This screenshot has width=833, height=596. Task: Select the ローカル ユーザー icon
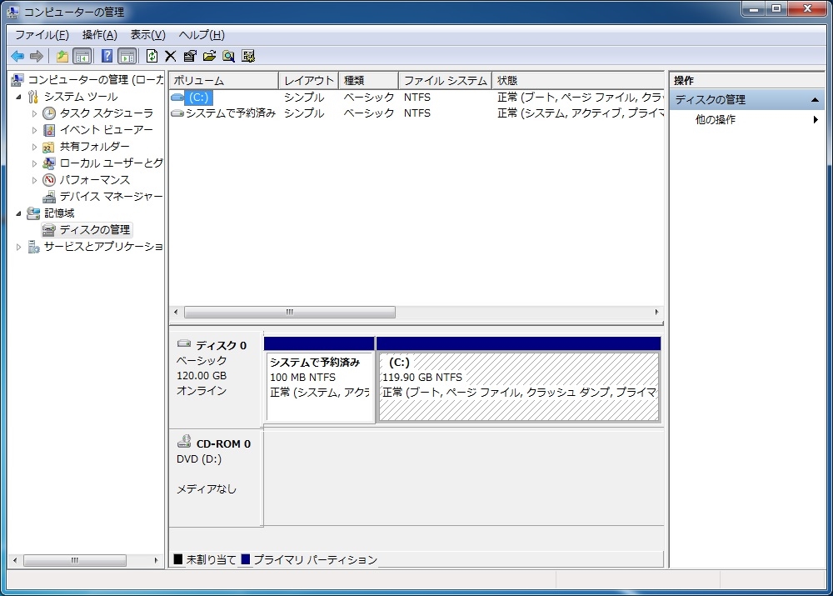(49, 163)
